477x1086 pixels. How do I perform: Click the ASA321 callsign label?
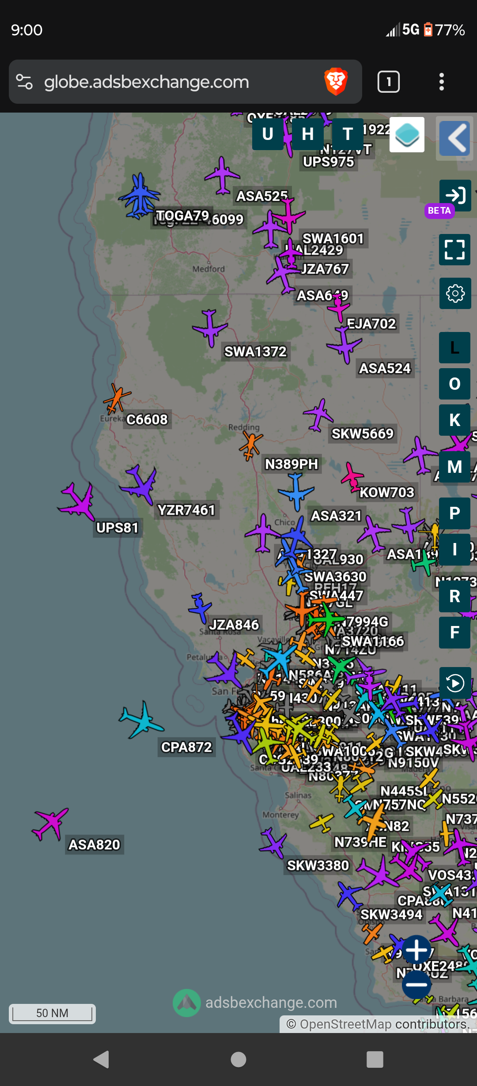tap(337, 516)
